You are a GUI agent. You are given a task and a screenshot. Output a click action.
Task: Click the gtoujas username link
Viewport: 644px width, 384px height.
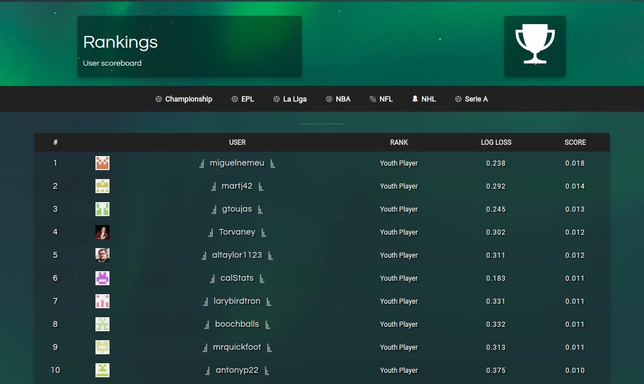[236, 209]
